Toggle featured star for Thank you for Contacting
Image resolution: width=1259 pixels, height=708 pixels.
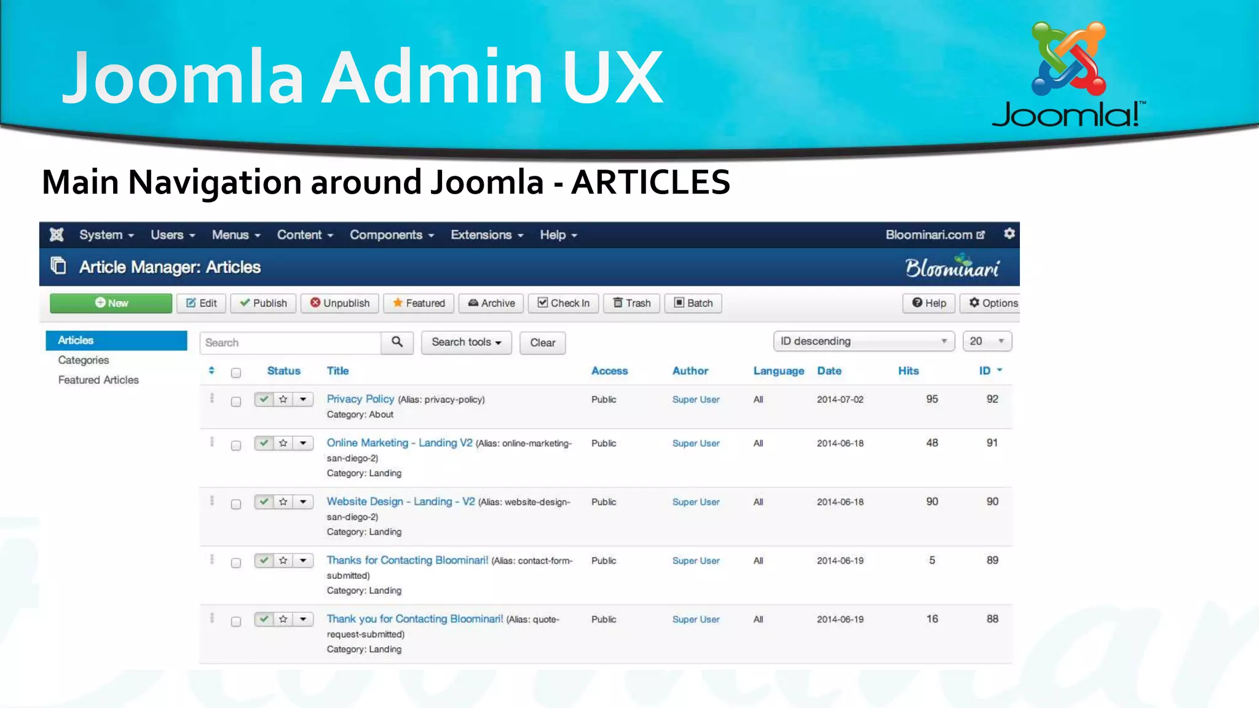[x=283, y=619]
